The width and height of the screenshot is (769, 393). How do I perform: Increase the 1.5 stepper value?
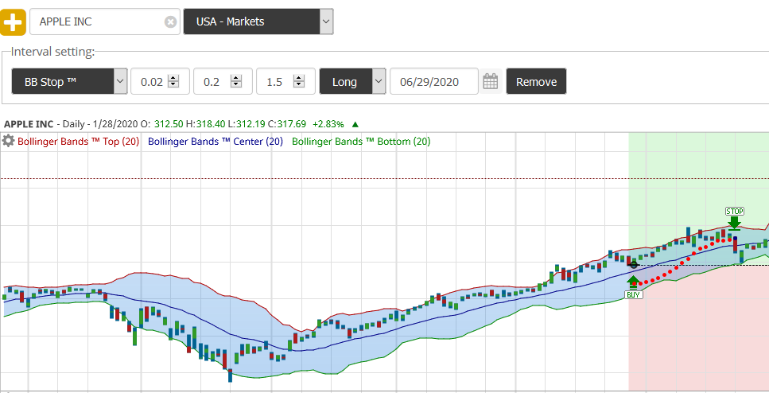point(299,78)
